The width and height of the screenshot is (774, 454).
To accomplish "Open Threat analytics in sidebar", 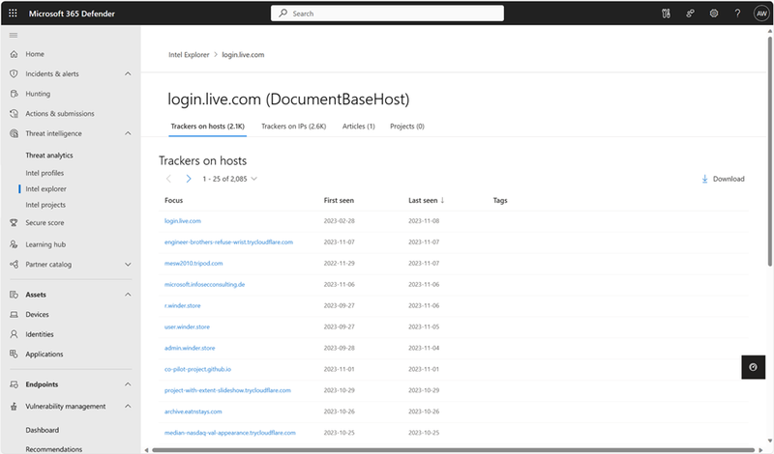I will pyautogui.click(x=49, y=156).
